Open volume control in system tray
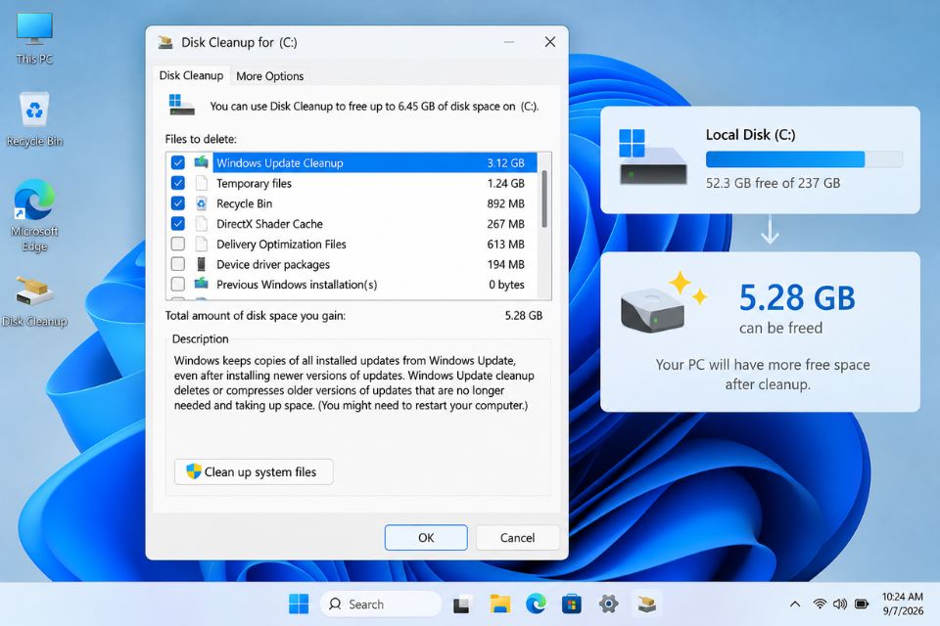Screen dimensions: 940x626 click(840, 604)
